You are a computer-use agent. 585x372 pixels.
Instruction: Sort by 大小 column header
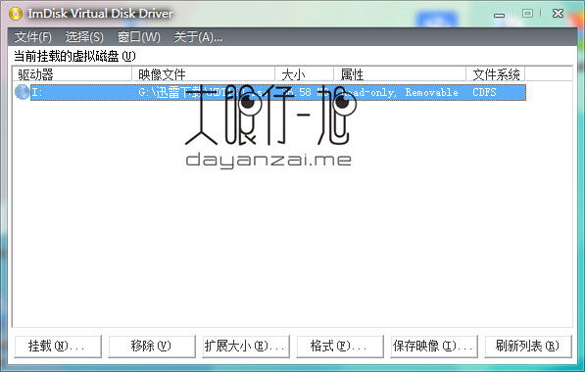click(x=304, y=74)
